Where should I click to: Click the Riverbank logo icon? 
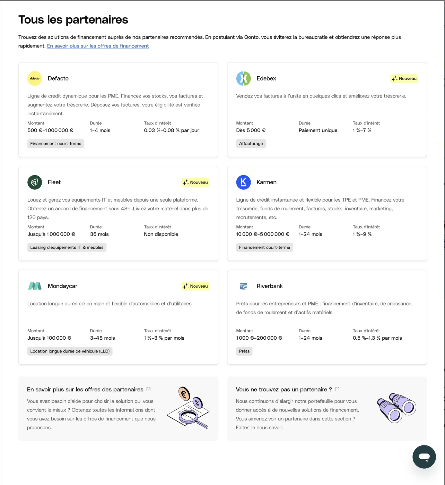coord(244,286)
